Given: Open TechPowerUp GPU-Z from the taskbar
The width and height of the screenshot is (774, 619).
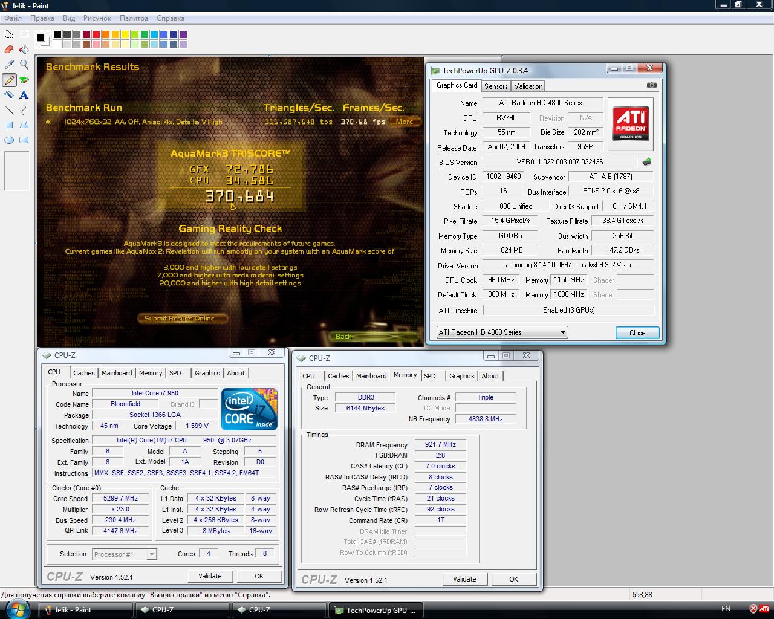Looking at the screenshot, I should click(x=376, y=610).
